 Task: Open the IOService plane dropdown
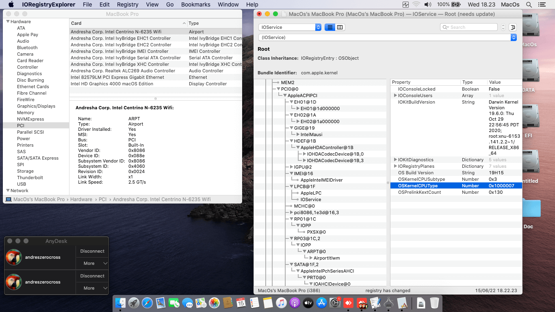pos(290,27)
